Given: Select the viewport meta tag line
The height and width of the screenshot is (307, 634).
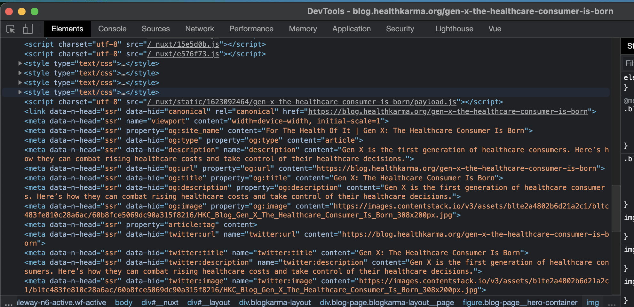Looking at the screenshot, I should click(x=206, y=121).
